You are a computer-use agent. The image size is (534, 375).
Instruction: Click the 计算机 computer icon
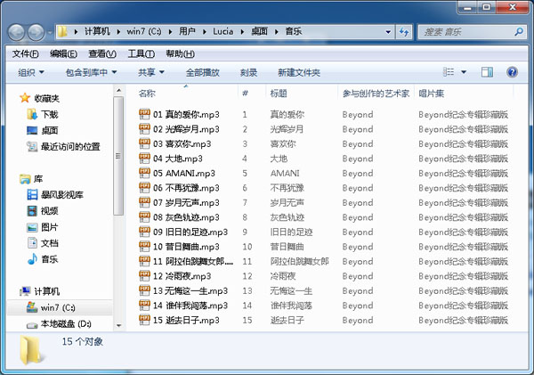click(x=25, y=291)
